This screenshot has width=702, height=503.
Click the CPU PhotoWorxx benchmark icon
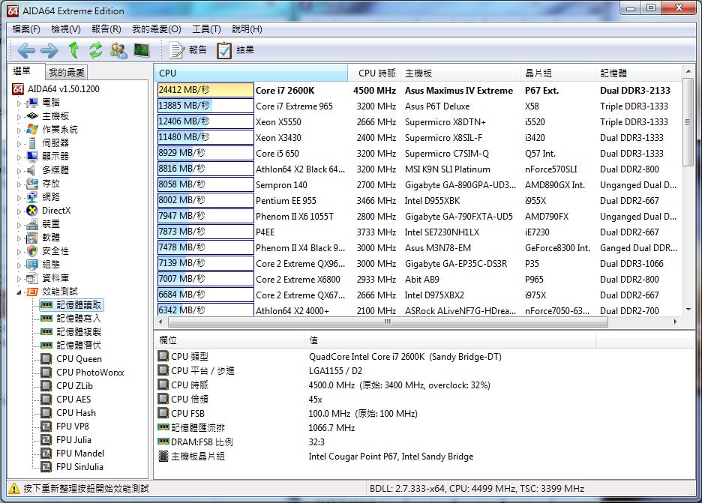click(x=46, y=373)
